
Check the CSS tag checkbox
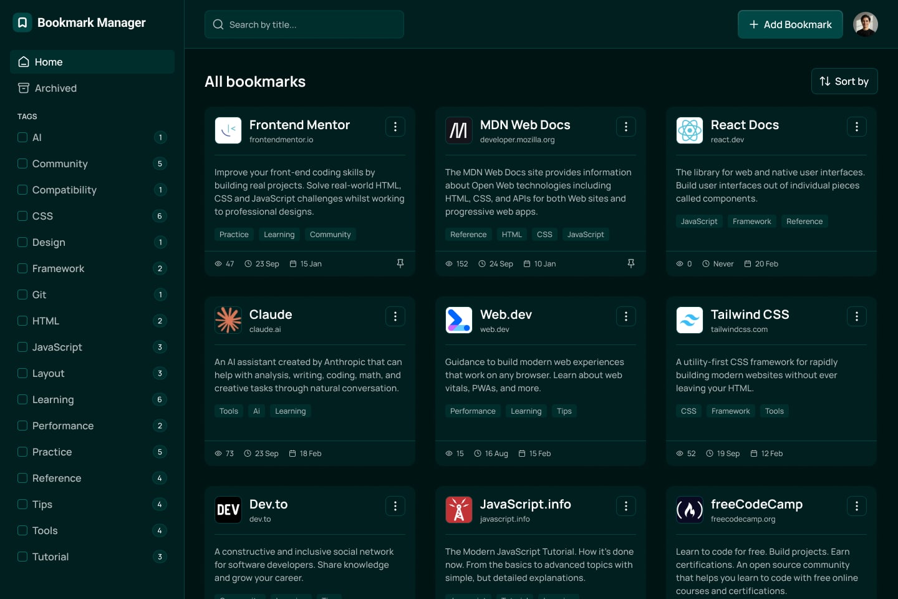22,216
